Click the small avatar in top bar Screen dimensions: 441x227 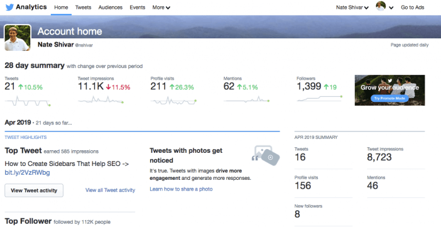(x=381, y=6)
